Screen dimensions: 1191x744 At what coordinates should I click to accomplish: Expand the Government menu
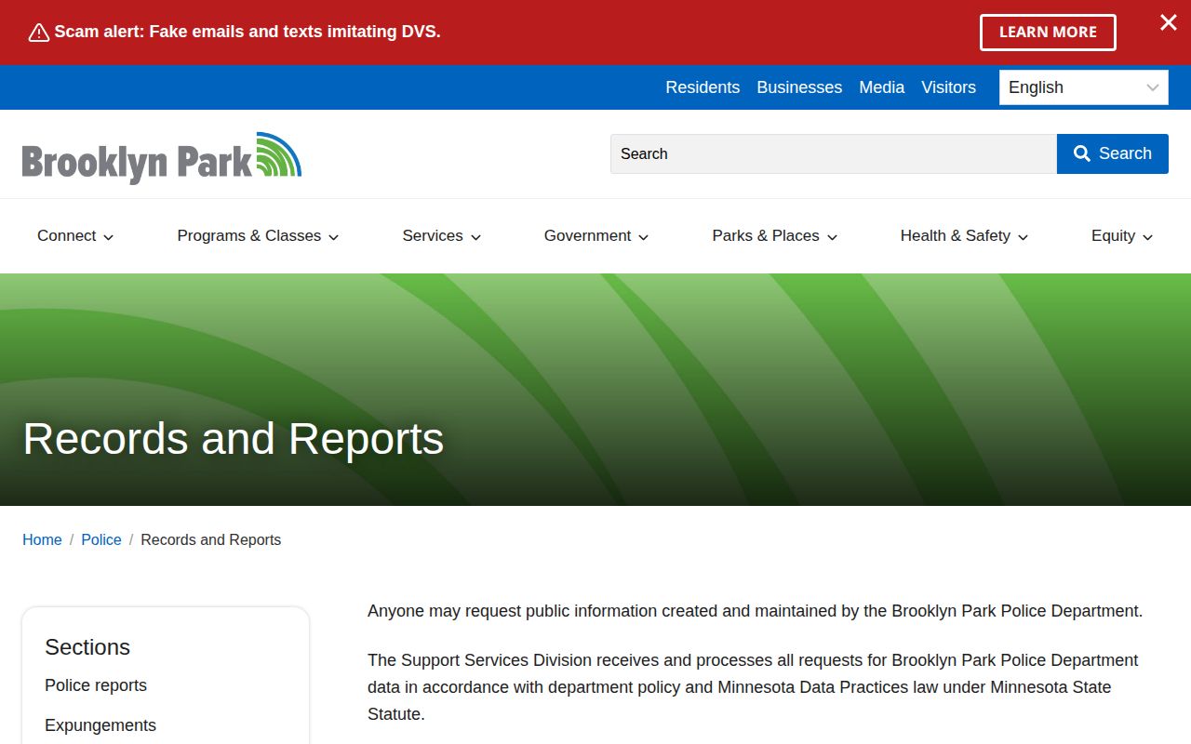click(x=596, y=236)
